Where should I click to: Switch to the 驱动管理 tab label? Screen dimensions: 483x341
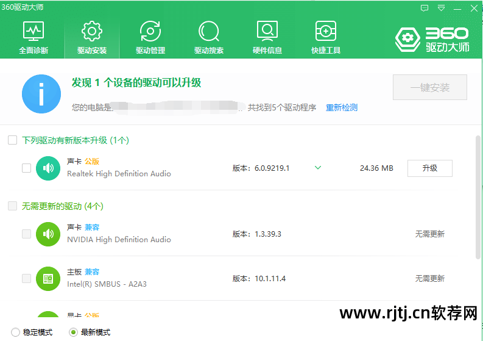[150, 50]
